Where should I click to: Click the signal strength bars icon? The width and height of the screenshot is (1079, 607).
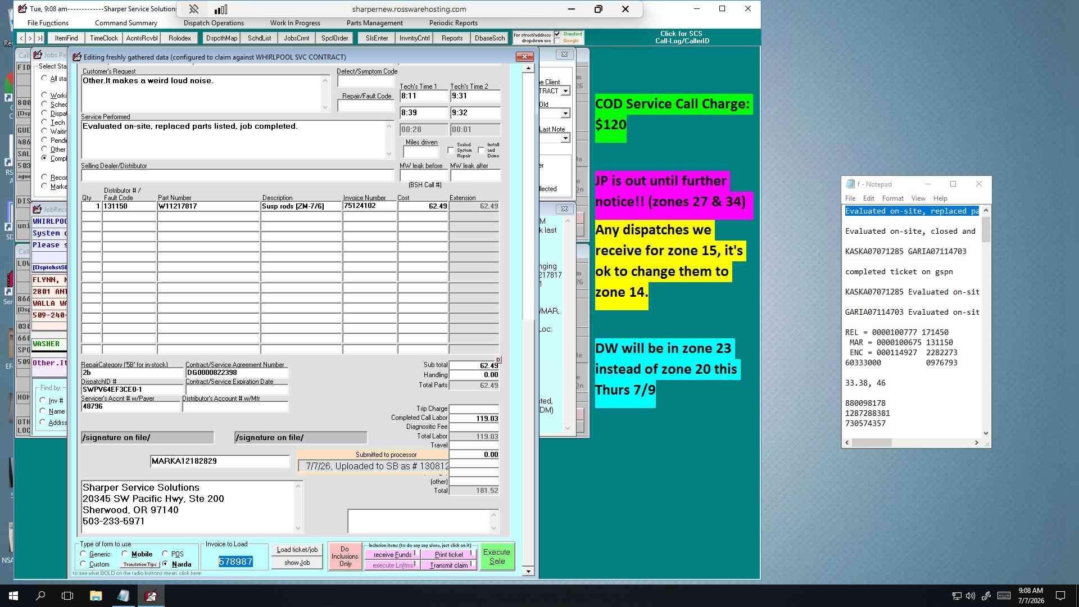[221, 9]
